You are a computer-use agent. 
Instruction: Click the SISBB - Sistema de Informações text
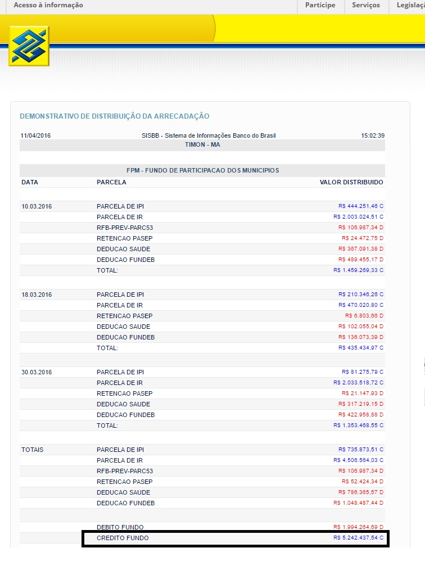(x=209, y=135)
